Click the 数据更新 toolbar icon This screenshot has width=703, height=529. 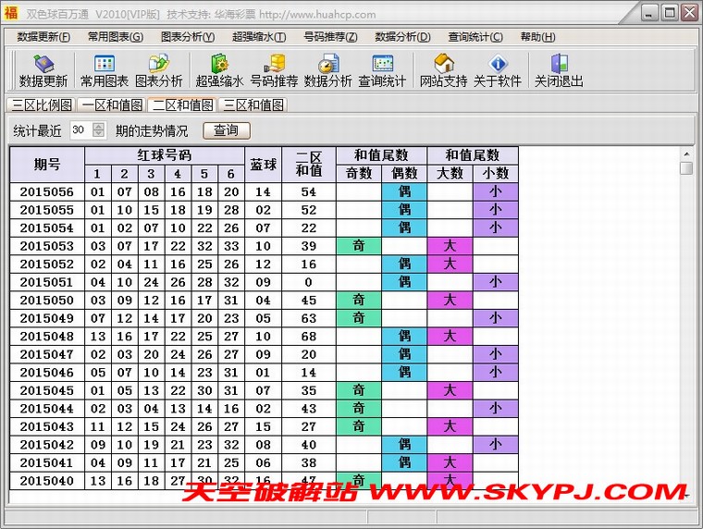pos(43,70)
